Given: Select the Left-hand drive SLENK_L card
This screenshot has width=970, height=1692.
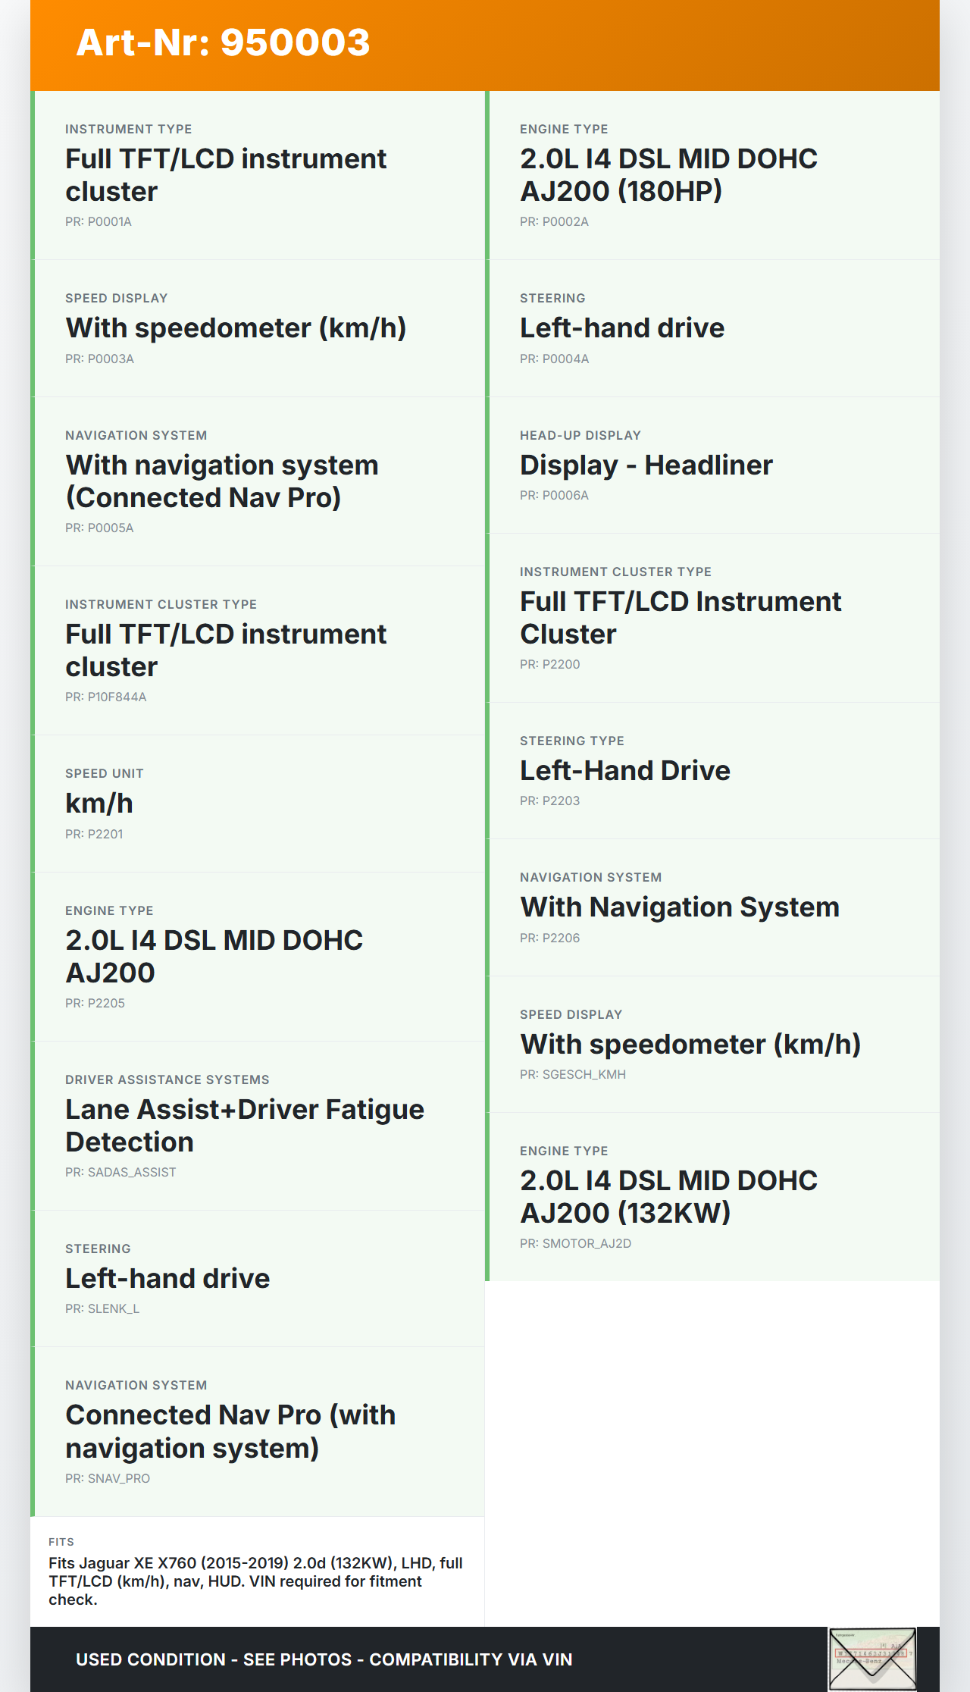Looking at the screenshot, I should coord(258,1279).
